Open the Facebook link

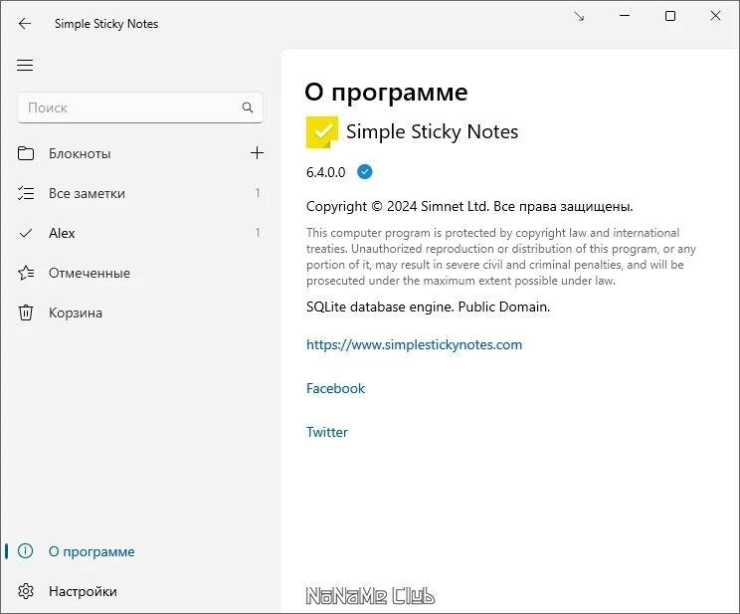click(x=335, y=388)
